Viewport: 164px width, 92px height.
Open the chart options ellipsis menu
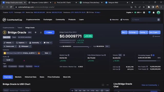click(x=108, y=85)
